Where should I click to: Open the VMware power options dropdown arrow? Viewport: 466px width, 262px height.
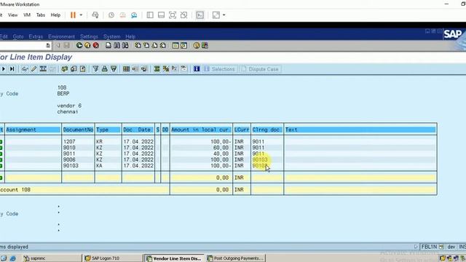(81, 15)
